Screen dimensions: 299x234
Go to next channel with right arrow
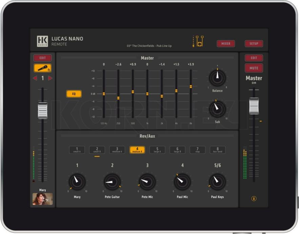click(50, 78)
